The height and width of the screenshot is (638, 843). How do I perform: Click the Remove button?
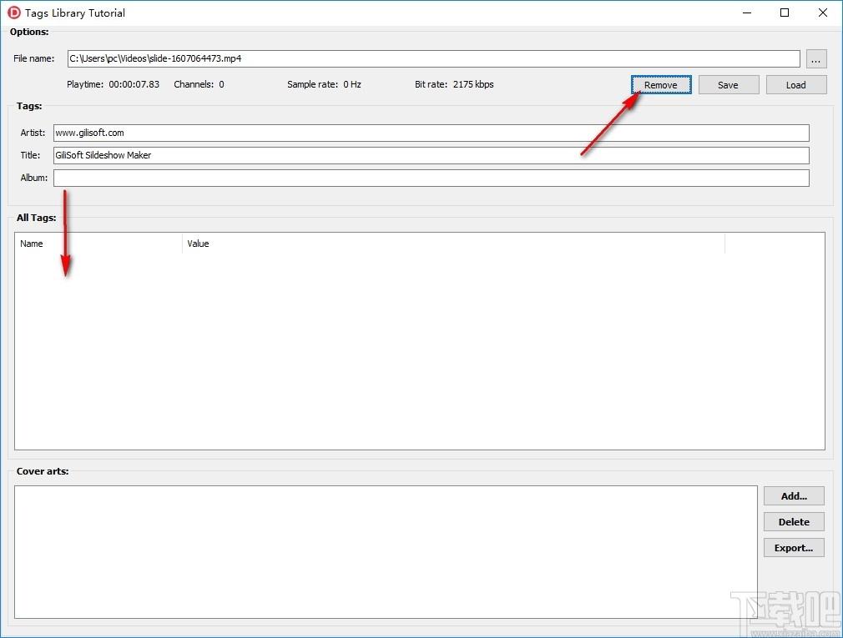pyautogui.click(x=661, y=85)
